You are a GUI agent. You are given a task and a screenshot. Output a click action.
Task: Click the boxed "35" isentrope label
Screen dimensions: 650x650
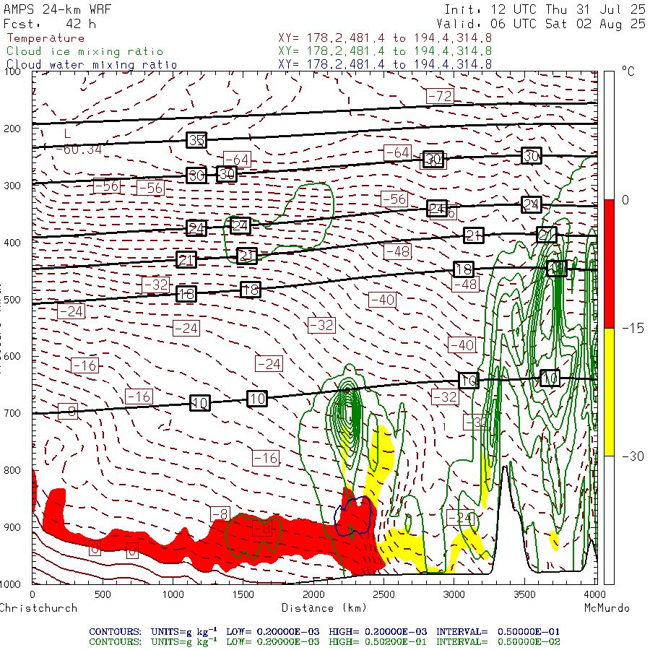tap(196, 140)
